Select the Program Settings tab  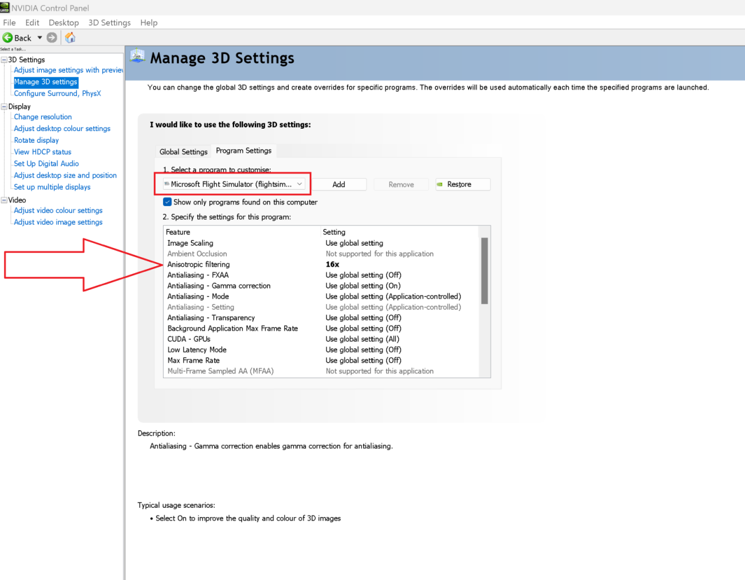coord(243,151)
